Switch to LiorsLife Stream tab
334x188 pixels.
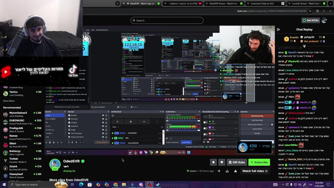coord(307,3)
